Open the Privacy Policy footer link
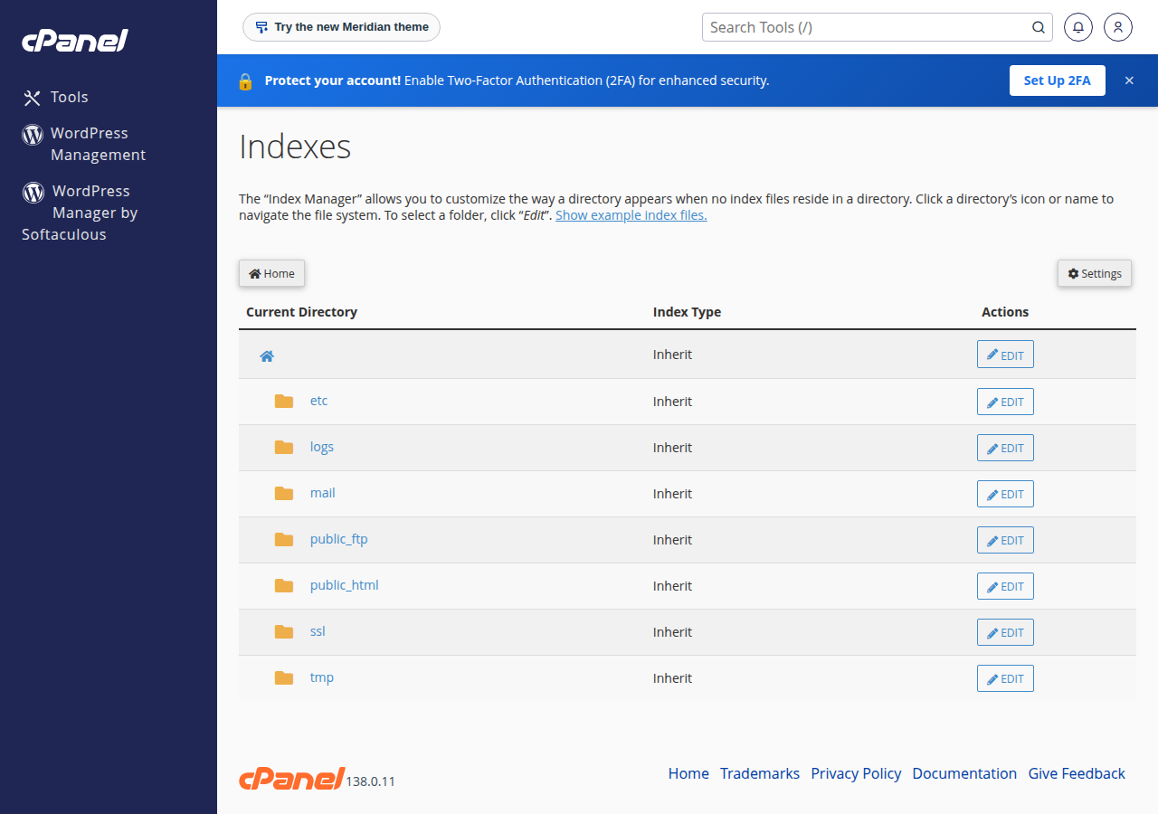 coord(856,773)
